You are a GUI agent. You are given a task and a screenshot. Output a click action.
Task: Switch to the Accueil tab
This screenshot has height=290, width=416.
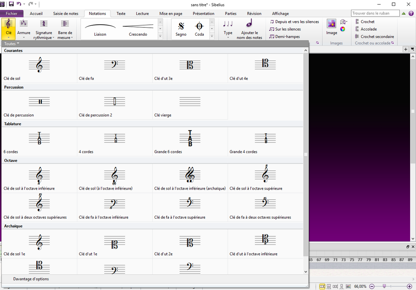(36, 14)
